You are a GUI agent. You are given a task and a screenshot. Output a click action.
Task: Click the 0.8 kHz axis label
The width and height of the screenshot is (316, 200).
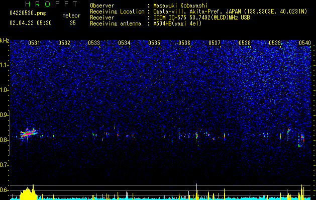4,140
